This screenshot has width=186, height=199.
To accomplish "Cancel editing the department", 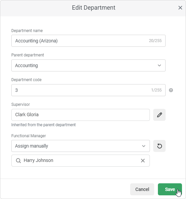I will pyautogui.click(x=142, y=189).
